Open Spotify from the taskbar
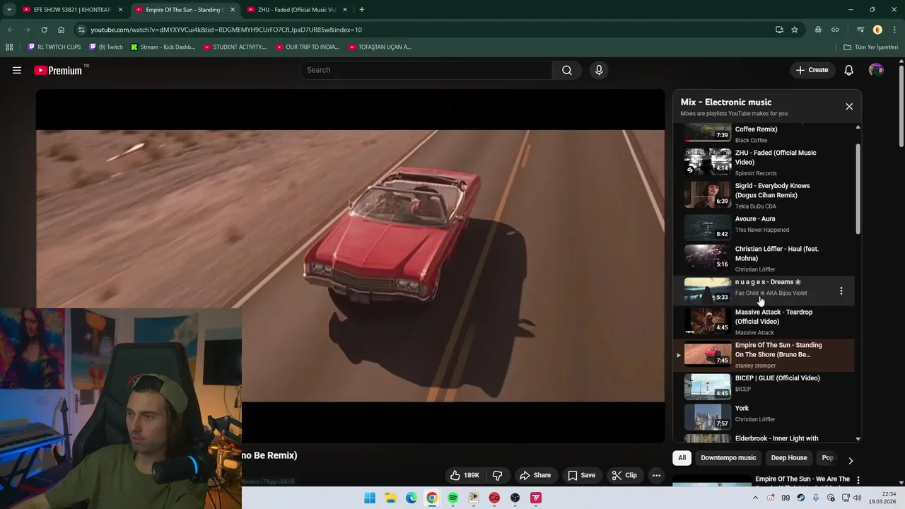Image resolution: width=905 pixels, height=509 pixels. [452, 498]
